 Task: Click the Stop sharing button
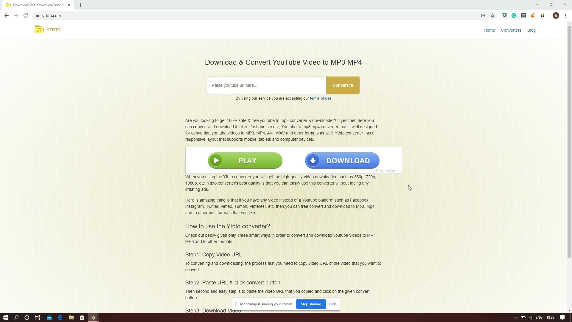311,304
